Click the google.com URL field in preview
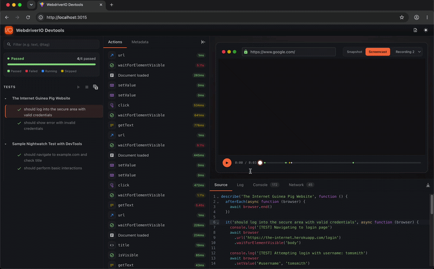Screen dimensions: 434x269 [x=289, y=51]
